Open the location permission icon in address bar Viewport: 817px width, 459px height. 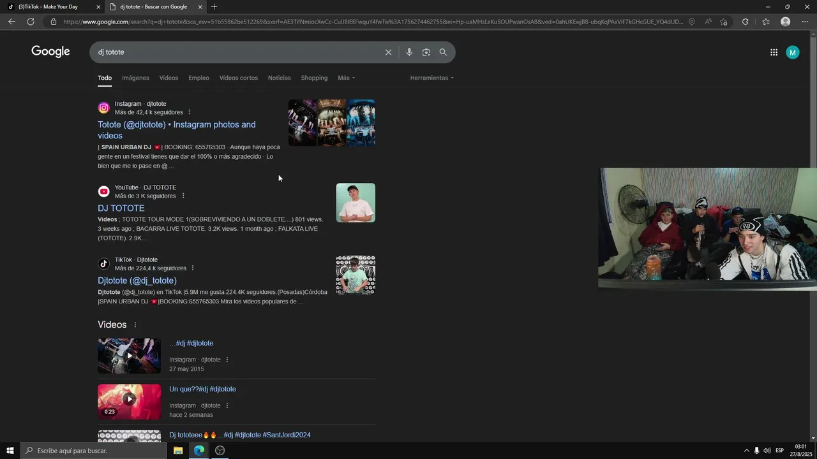(x=692, y=22)
